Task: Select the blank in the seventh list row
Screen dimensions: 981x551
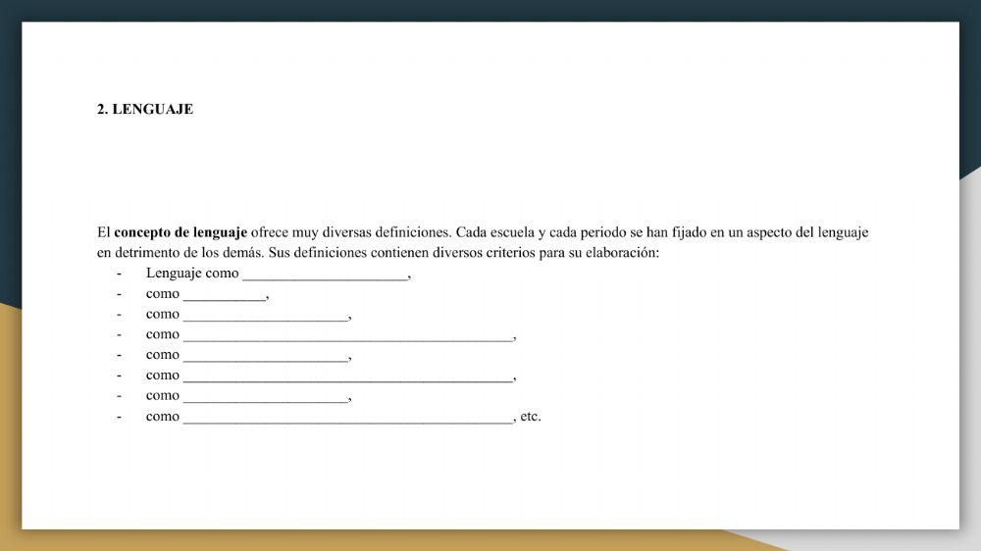Action: (x=265, y=396)
